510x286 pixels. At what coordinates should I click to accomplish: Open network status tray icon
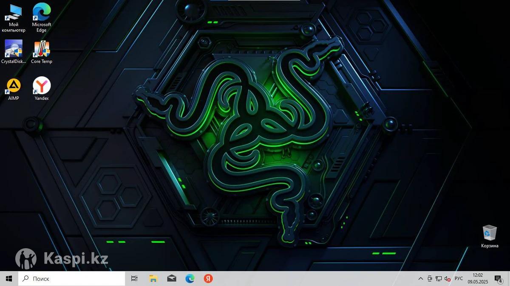(439, 279)
